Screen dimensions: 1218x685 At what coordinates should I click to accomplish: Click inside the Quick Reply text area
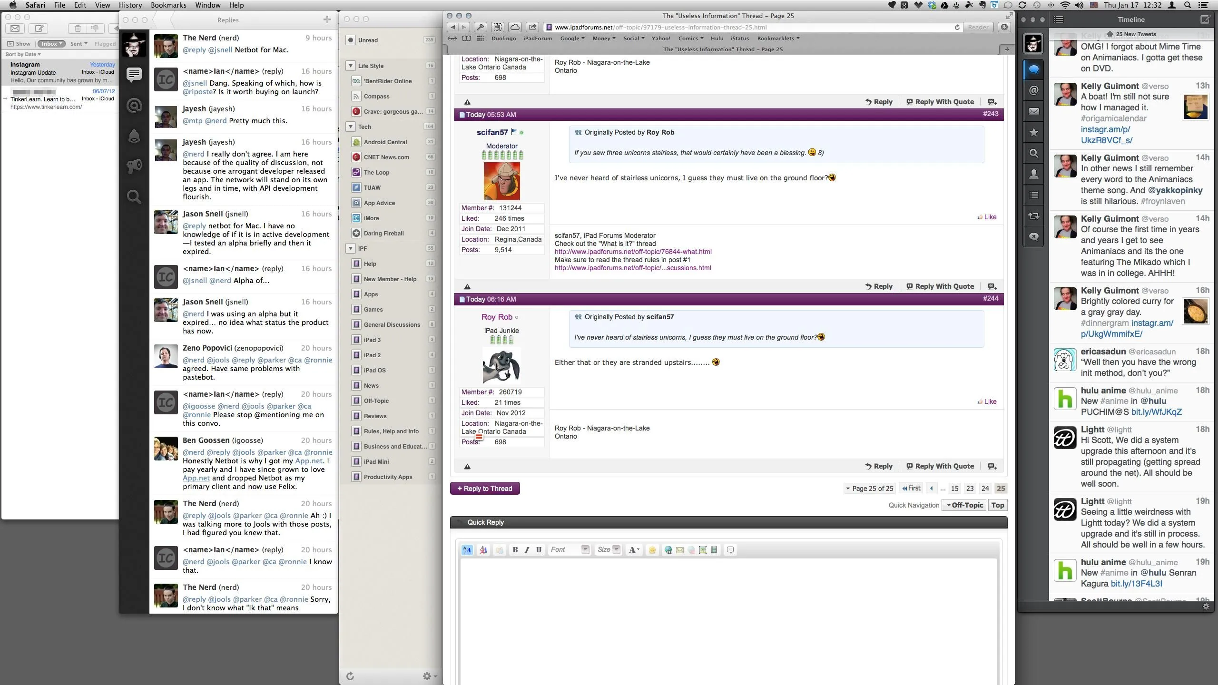pos(728,618)
